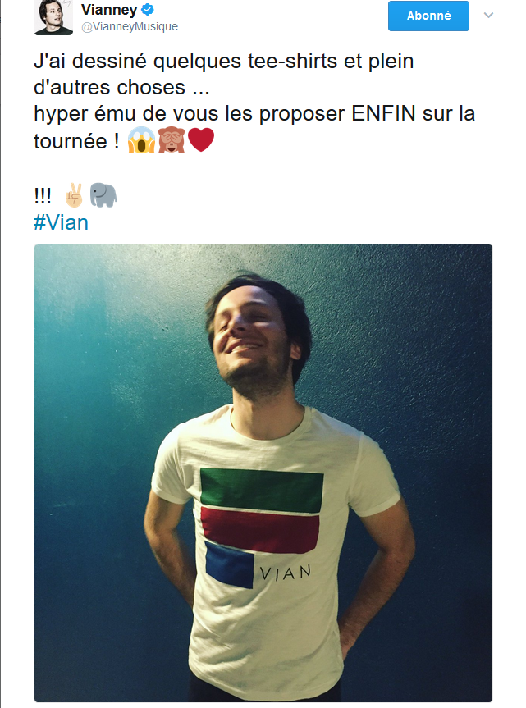Click the grey elephant emoji
The image size is (526, 708).
point(103,195)
